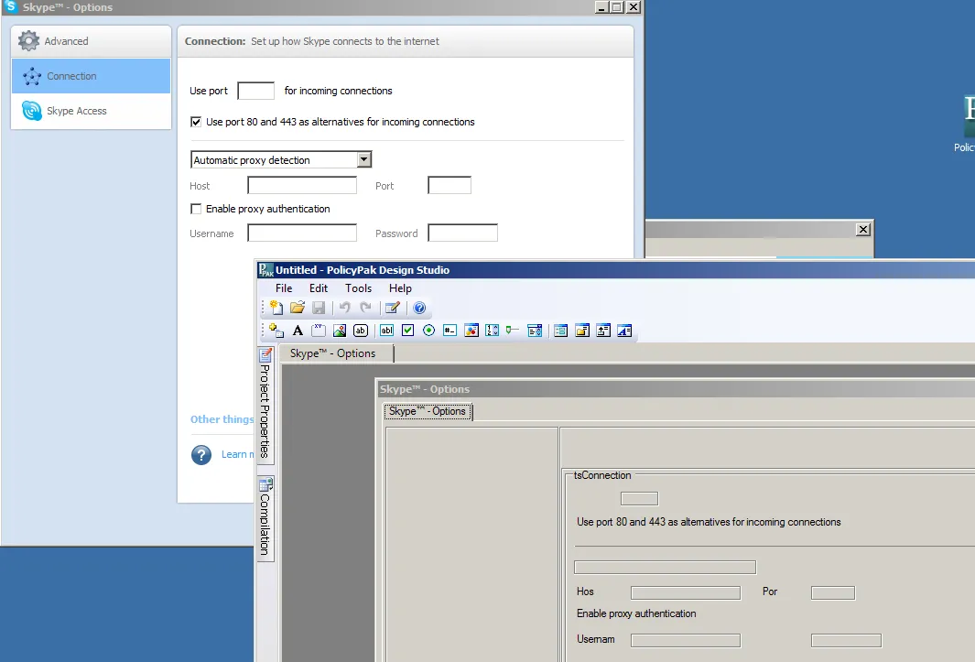The image size is (975, 662).
Task: Click the folder dialog icon in controls toolbar
Action: 582,331
